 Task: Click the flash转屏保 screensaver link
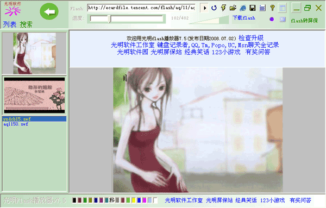click(304, 20)
